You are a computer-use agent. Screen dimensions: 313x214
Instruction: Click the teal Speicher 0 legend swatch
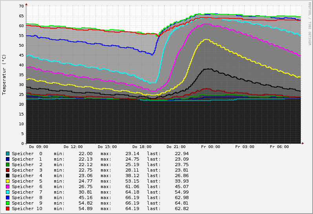(7, 154)
